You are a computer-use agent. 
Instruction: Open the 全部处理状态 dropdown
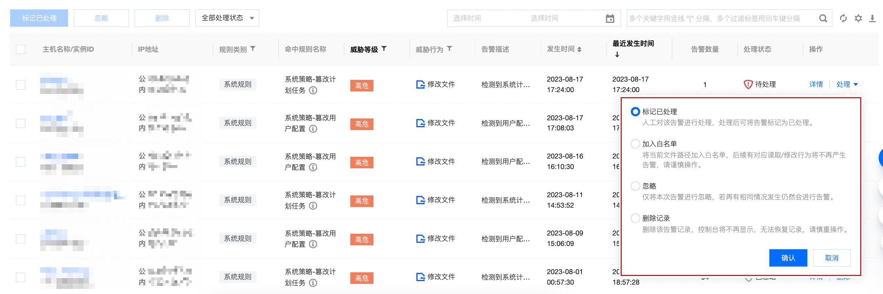[x=227, y=18]
